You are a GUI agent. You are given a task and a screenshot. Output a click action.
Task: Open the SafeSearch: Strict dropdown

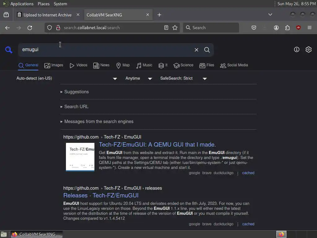pos(183,78)
